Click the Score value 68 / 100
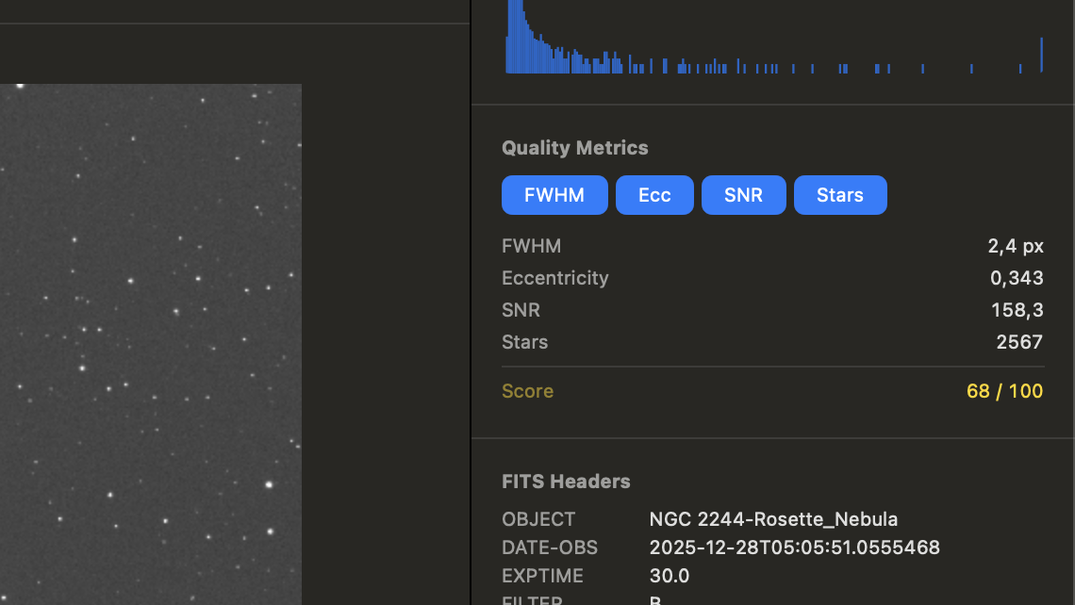The height and width of the screenshot is (605, 1075). tap(1004, 391)
